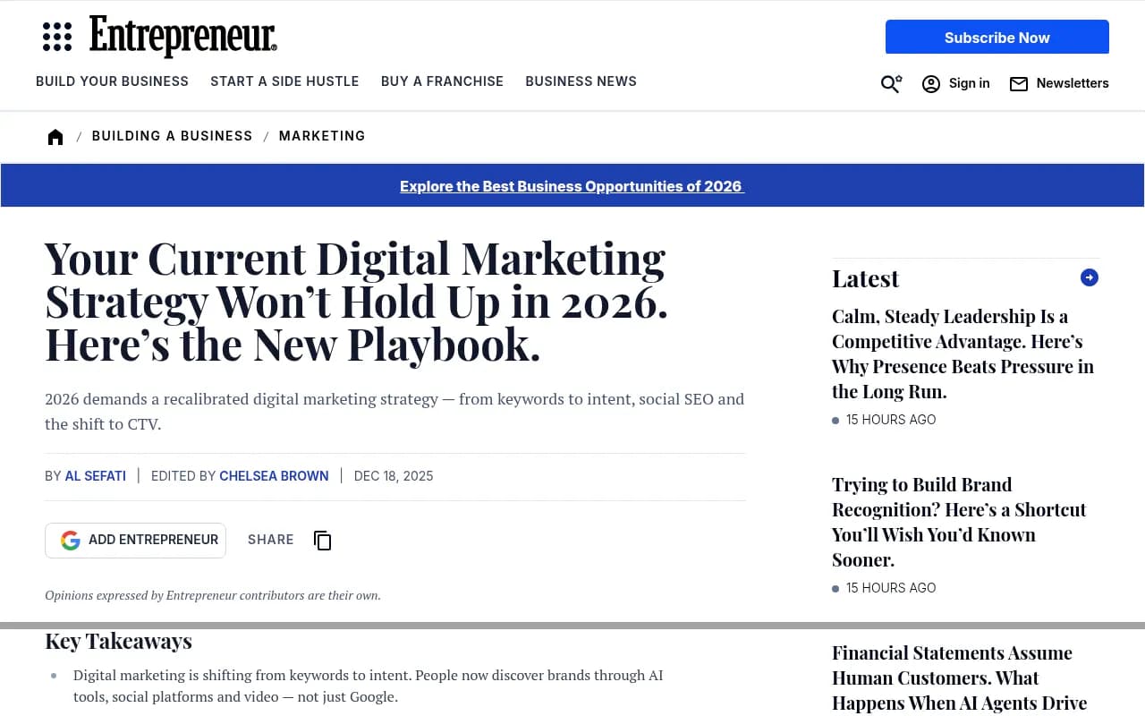
Task: Open the Calm, Steady Leadership article
Action: click(963, 354)
